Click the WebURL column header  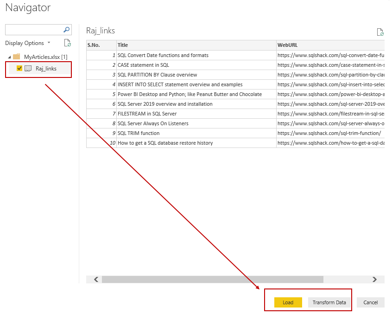330,45
